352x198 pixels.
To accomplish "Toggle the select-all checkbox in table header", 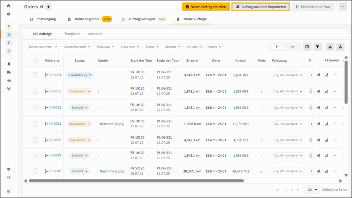I will (35, 60).
